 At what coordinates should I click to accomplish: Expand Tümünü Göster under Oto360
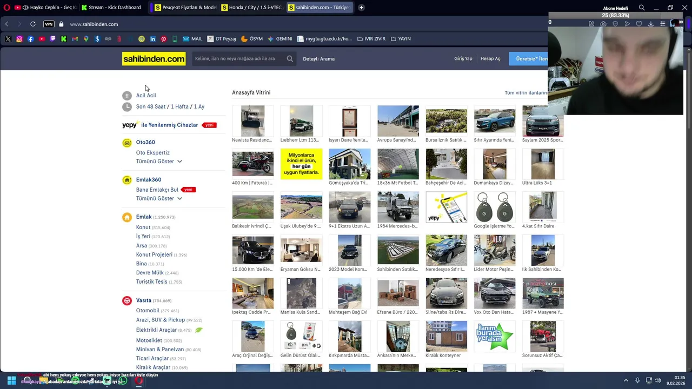coord(159,162)
